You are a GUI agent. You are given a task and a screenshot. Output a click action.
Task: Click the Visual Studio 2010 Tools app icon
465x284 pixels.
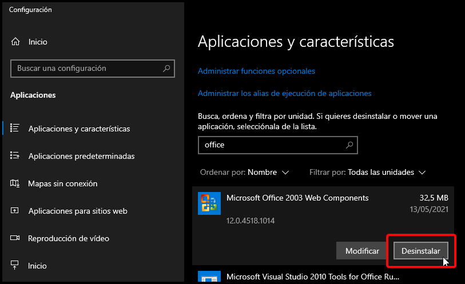(209, 277)
